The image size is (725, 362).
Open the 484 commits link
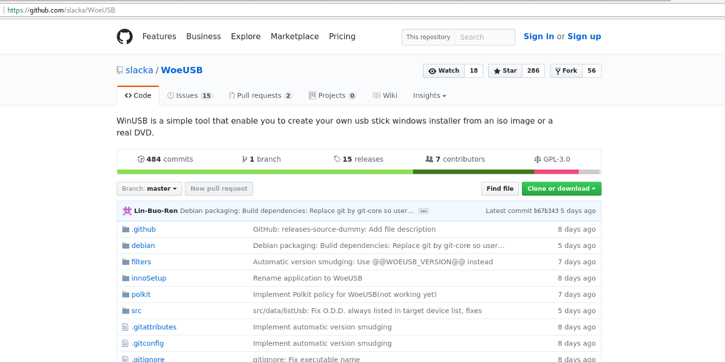[x=165, y=159]
